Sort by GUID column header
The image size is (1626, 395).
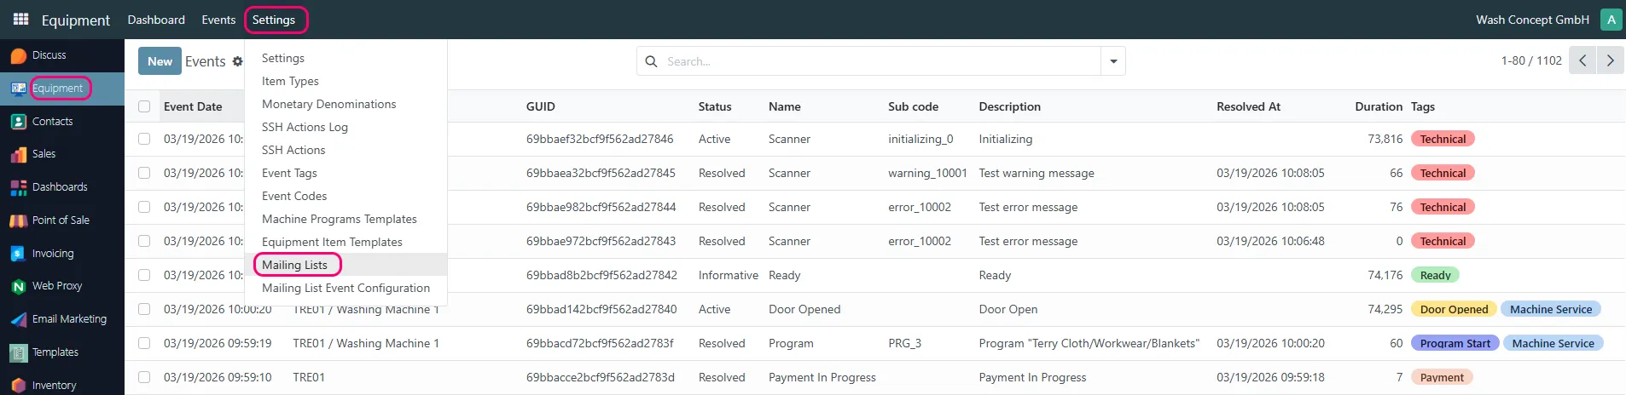[541, 106]
